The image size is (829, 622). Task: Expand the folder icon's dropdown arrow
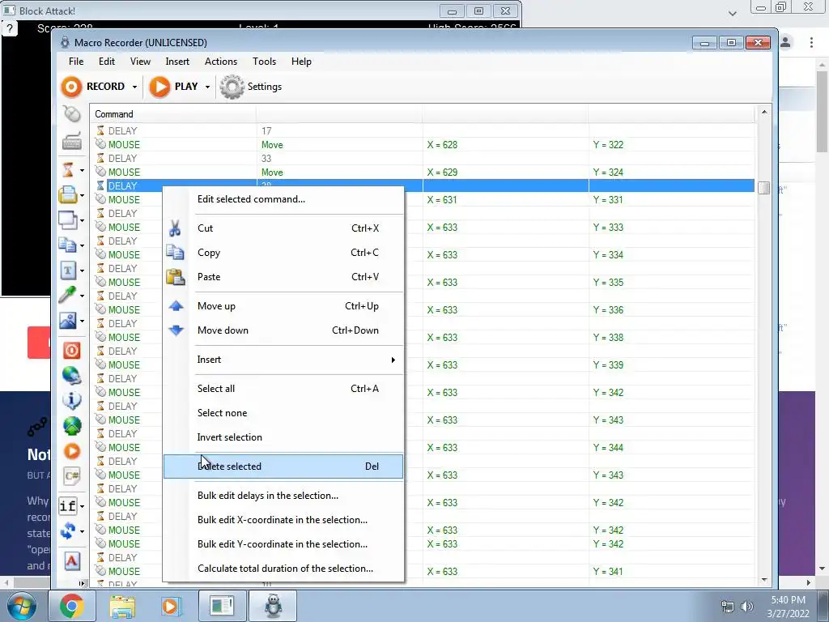(82, 195)
